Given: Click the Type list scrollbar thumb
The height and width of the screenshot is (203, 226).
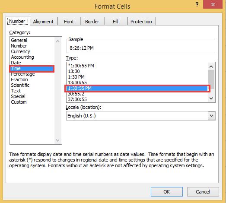Looking at the screenshot, I should coord(211,79).
